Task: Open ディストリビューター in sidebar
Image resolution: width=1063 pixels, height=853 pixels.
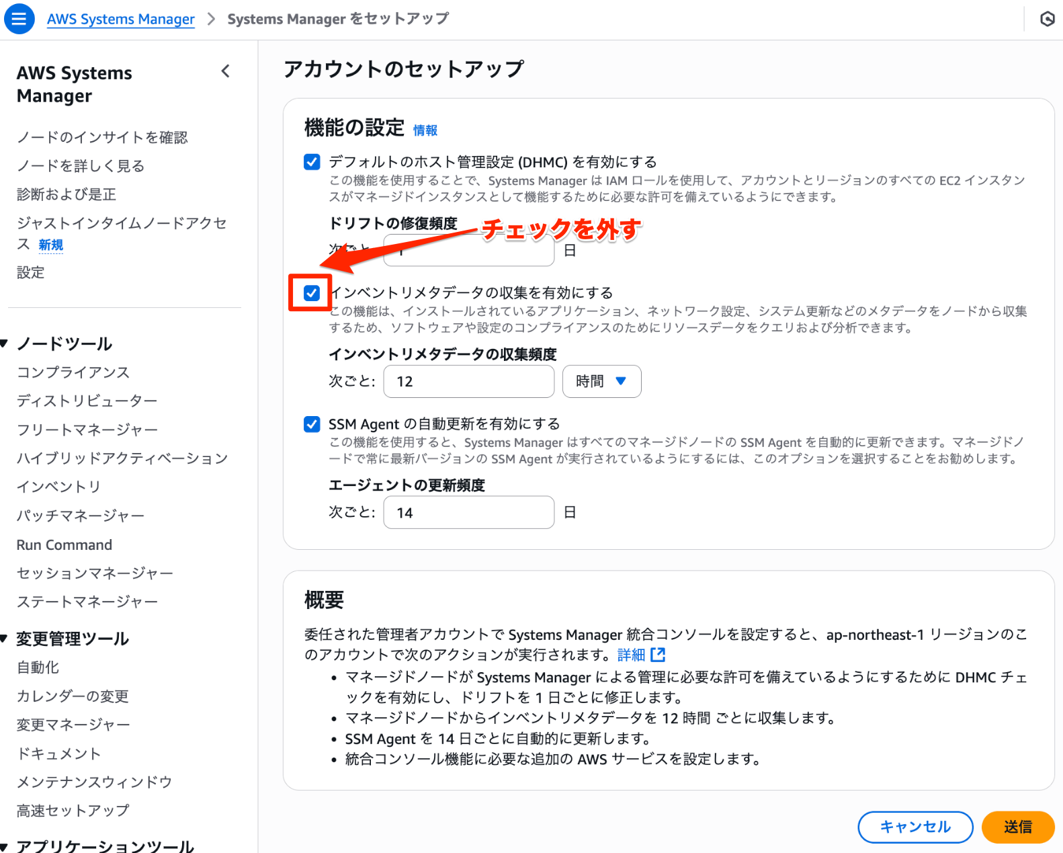Action: click(87, 401)
